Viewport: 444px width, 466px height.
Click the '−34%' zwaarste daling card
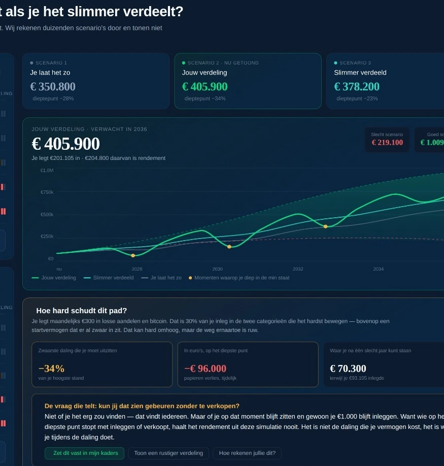[102, 364]
